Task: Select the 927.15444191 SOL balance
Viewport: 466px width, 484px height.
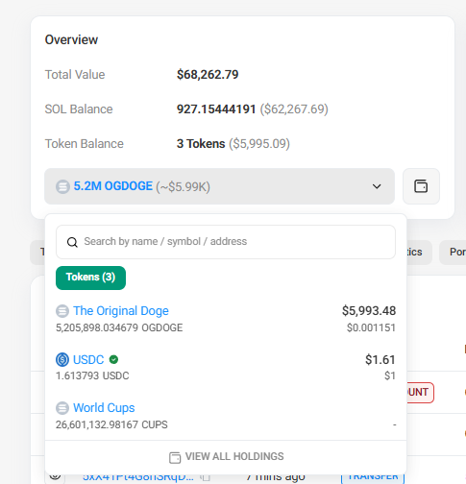Action: (216, 109)
